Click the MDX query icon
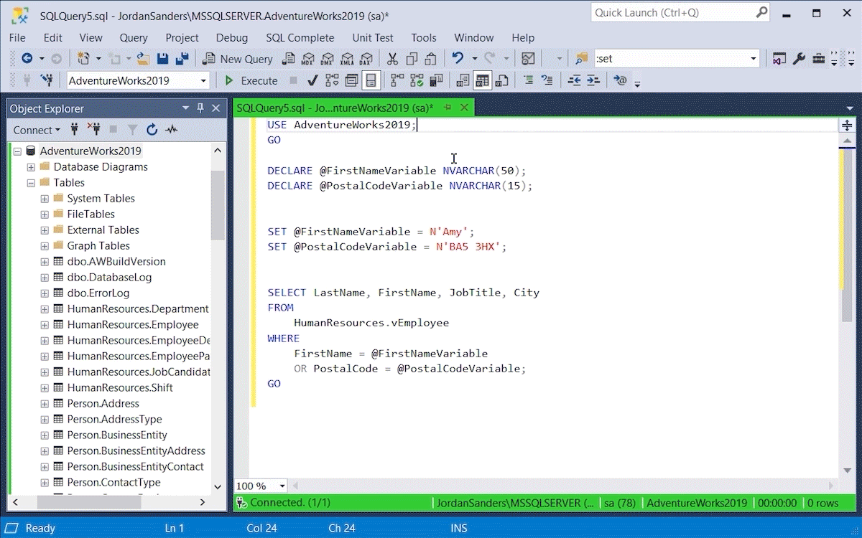Viewport: 862px width, 538px height. [308, 59]
